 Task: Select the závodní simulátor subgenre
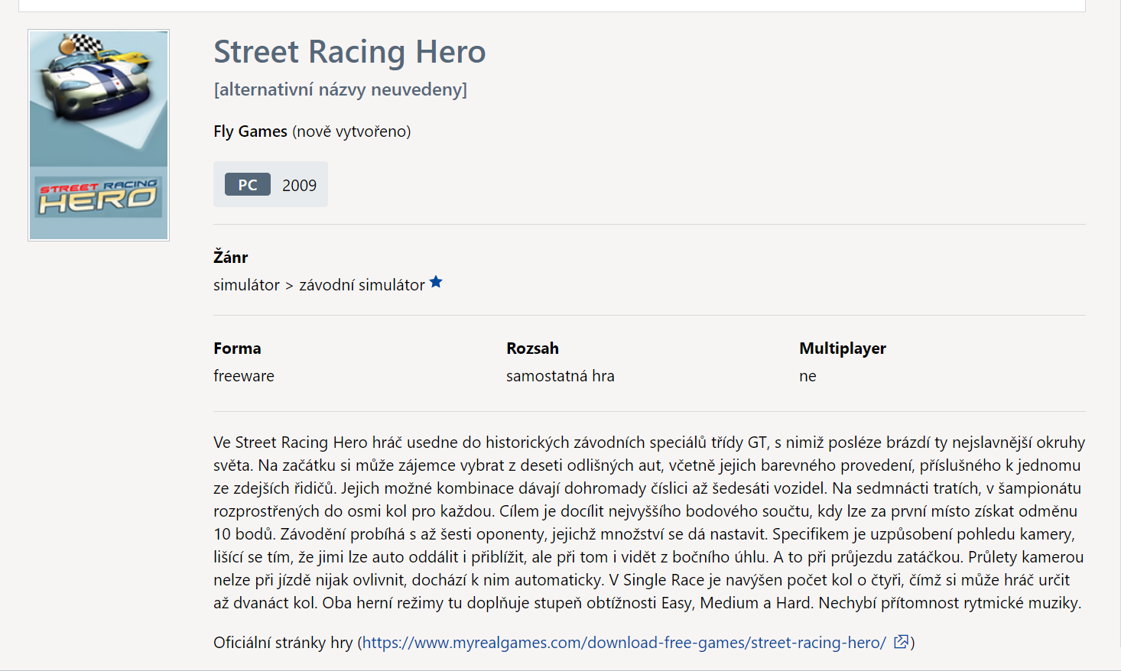(x=362, y=285)
